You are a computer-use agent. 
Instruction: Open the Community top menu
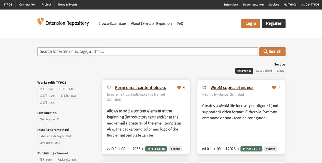click(27, 5)
